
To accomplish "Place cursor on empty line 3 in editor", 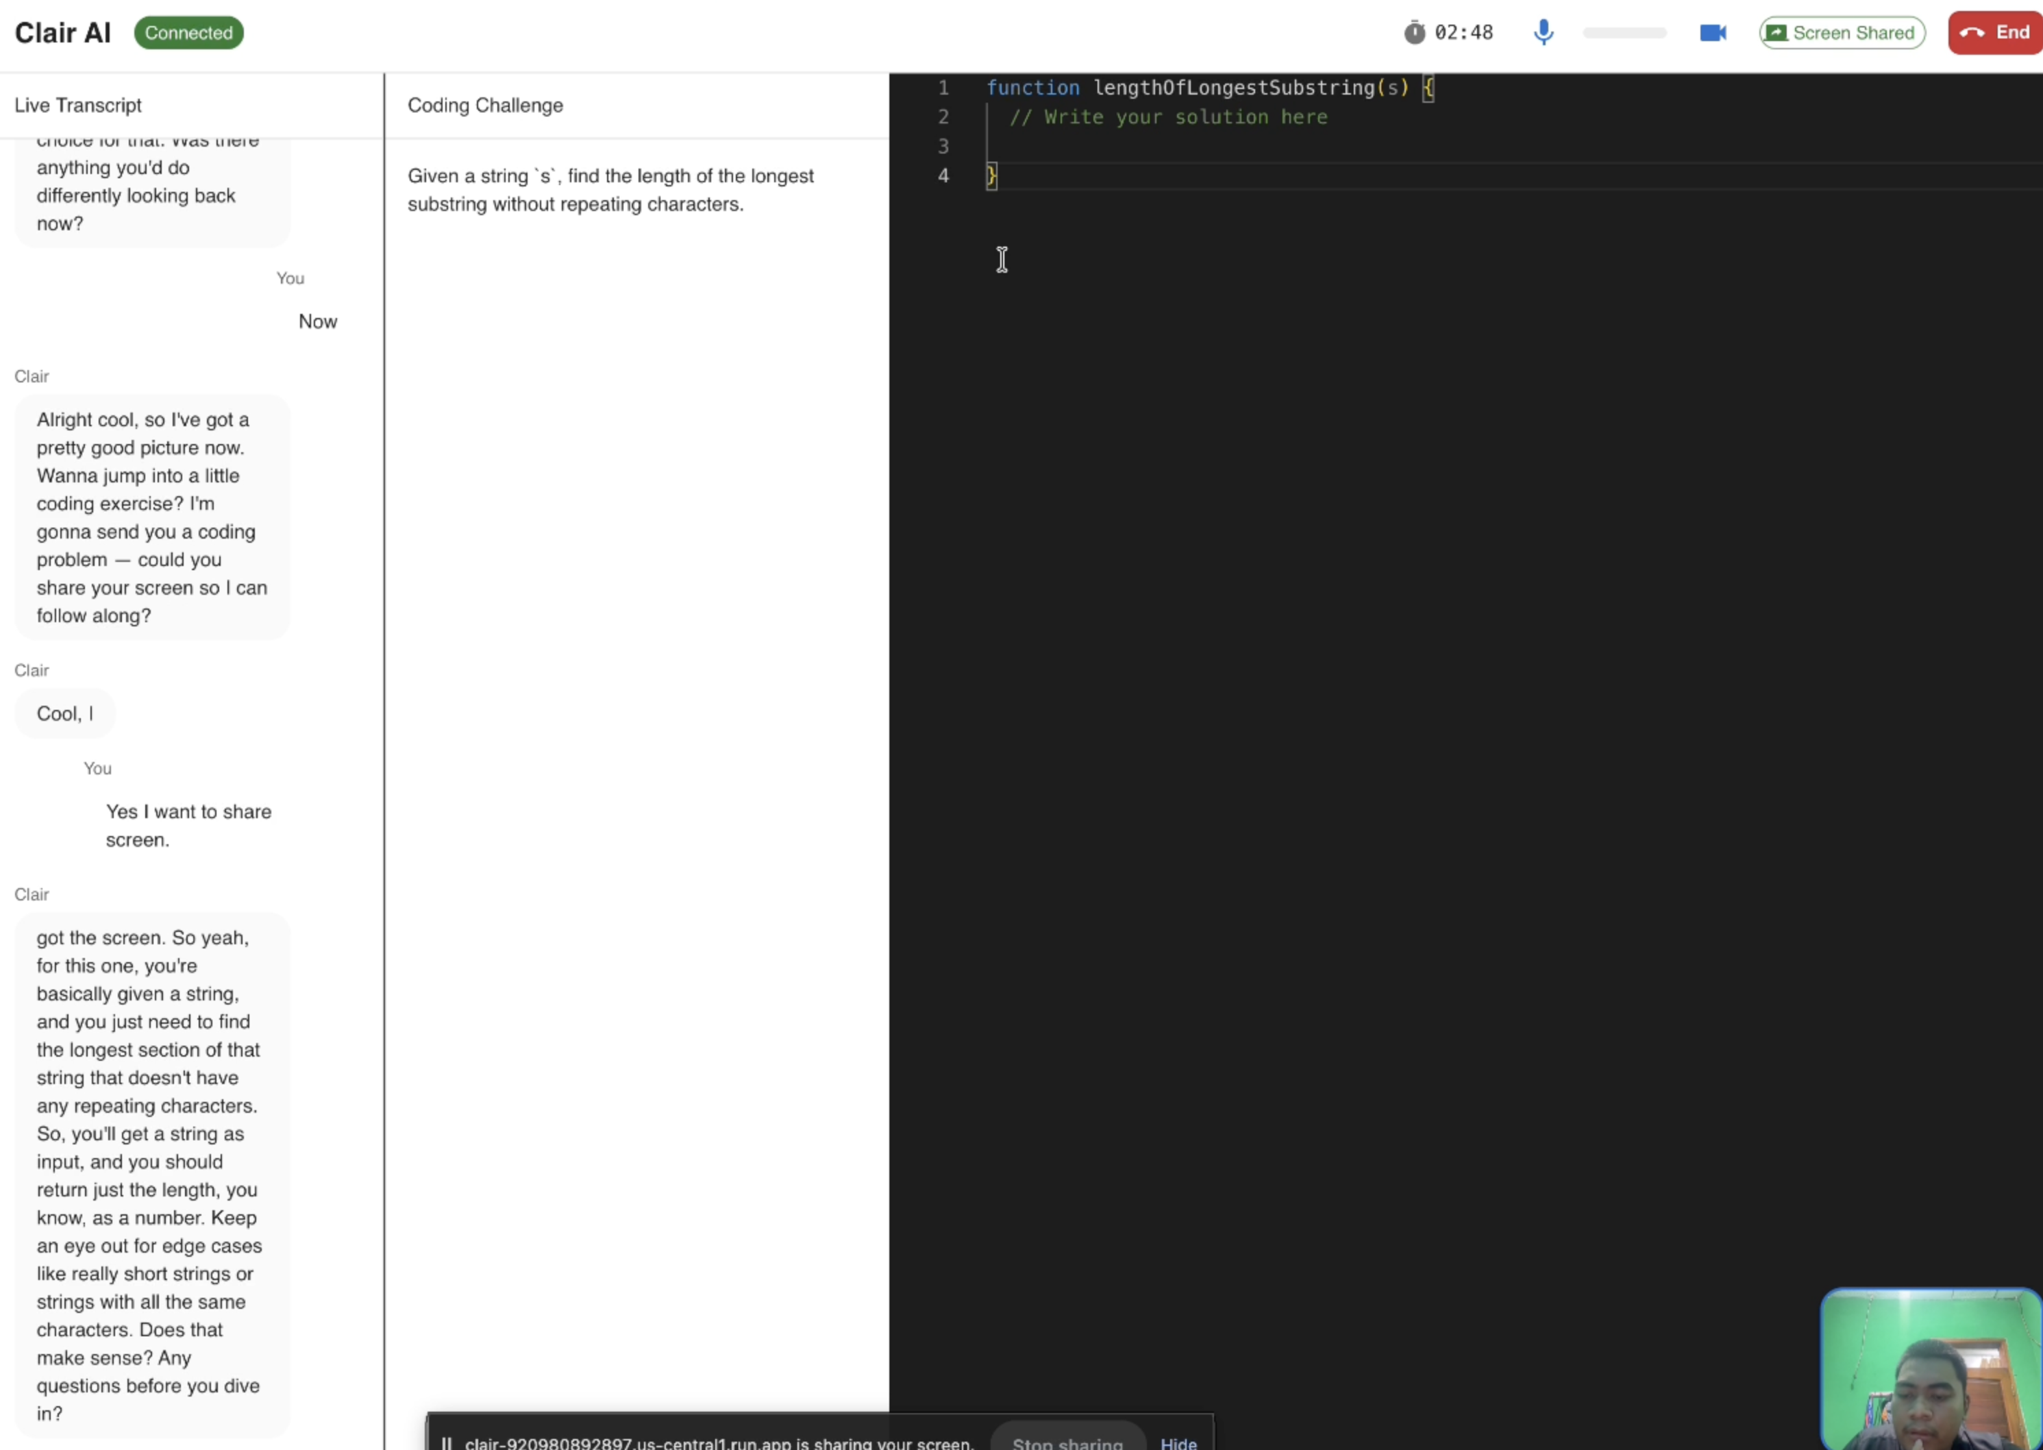I will click(1161, 147).
